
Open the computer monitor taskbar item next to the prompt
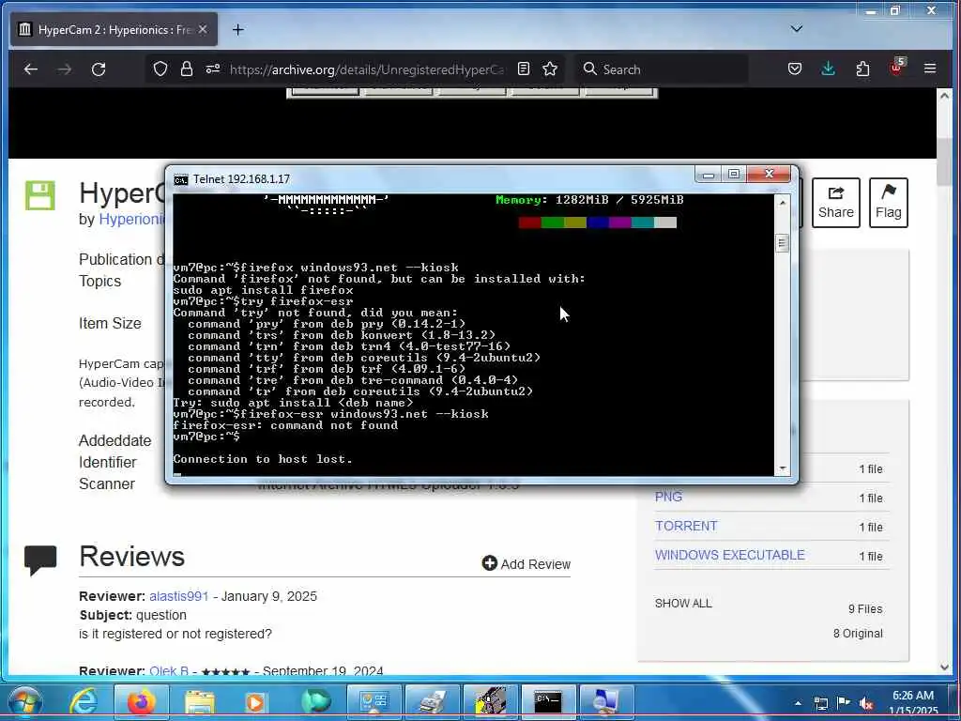[x=605, y=702]
